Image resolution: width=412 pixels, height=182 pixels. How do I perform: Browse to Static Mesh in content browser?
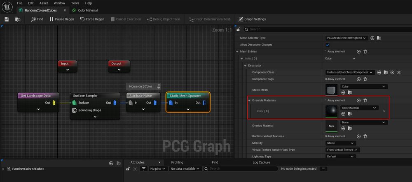pyautogui.click(x=350, y=92)
